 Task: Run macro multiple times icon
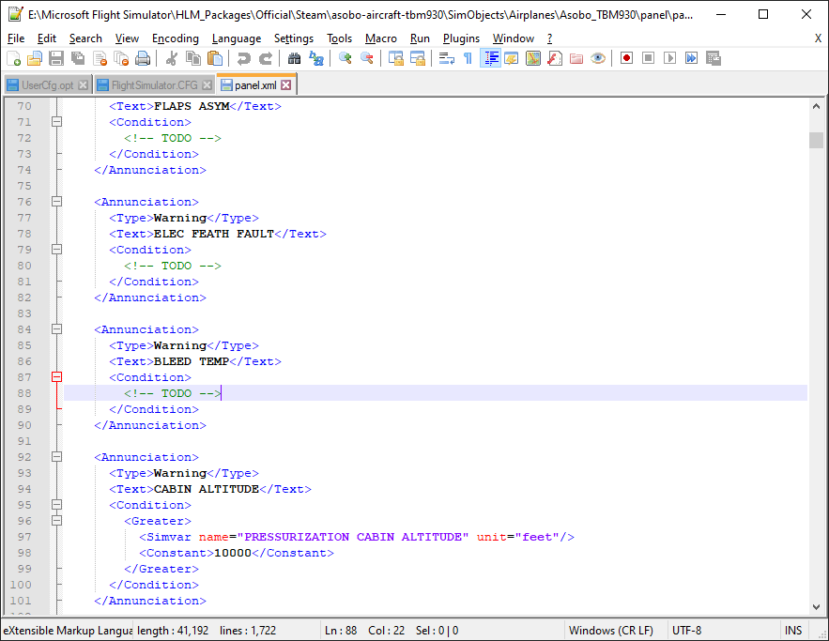pyautogui.click(x=692, y=58)
